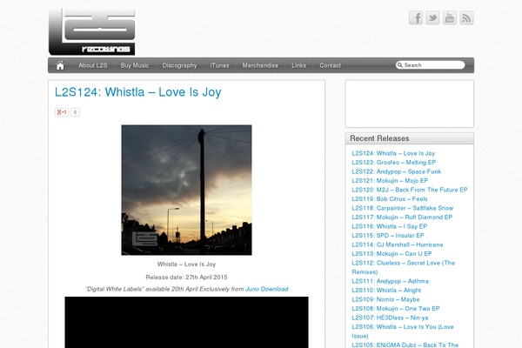Screen dimensions: 522x348
Task: Open the iTunes menu item
Action: [220, 65]
